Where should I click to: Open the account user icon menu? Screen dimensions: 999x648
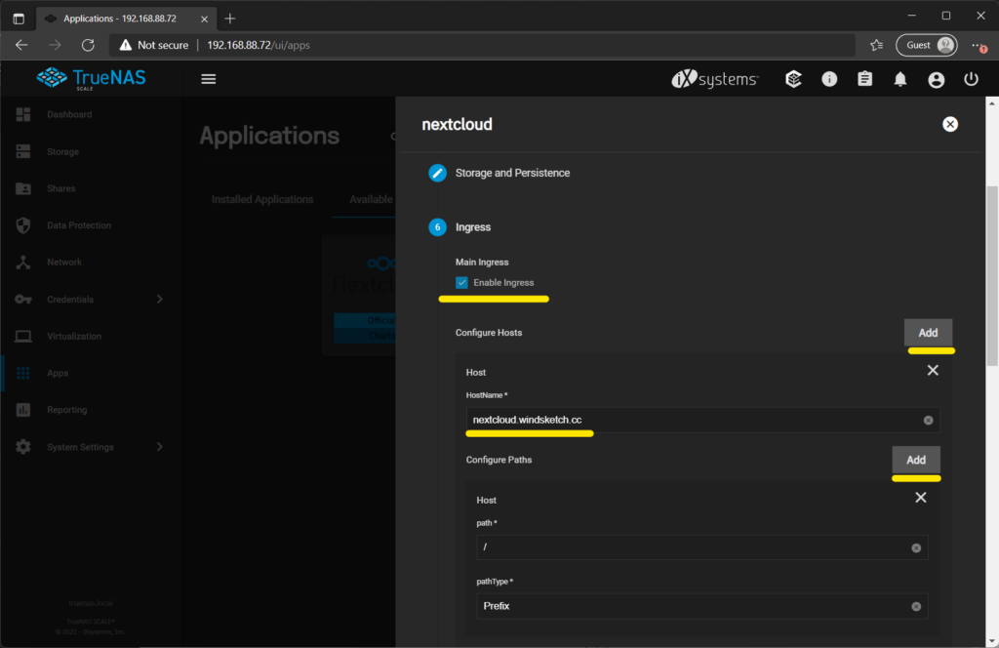pos(936,80)
